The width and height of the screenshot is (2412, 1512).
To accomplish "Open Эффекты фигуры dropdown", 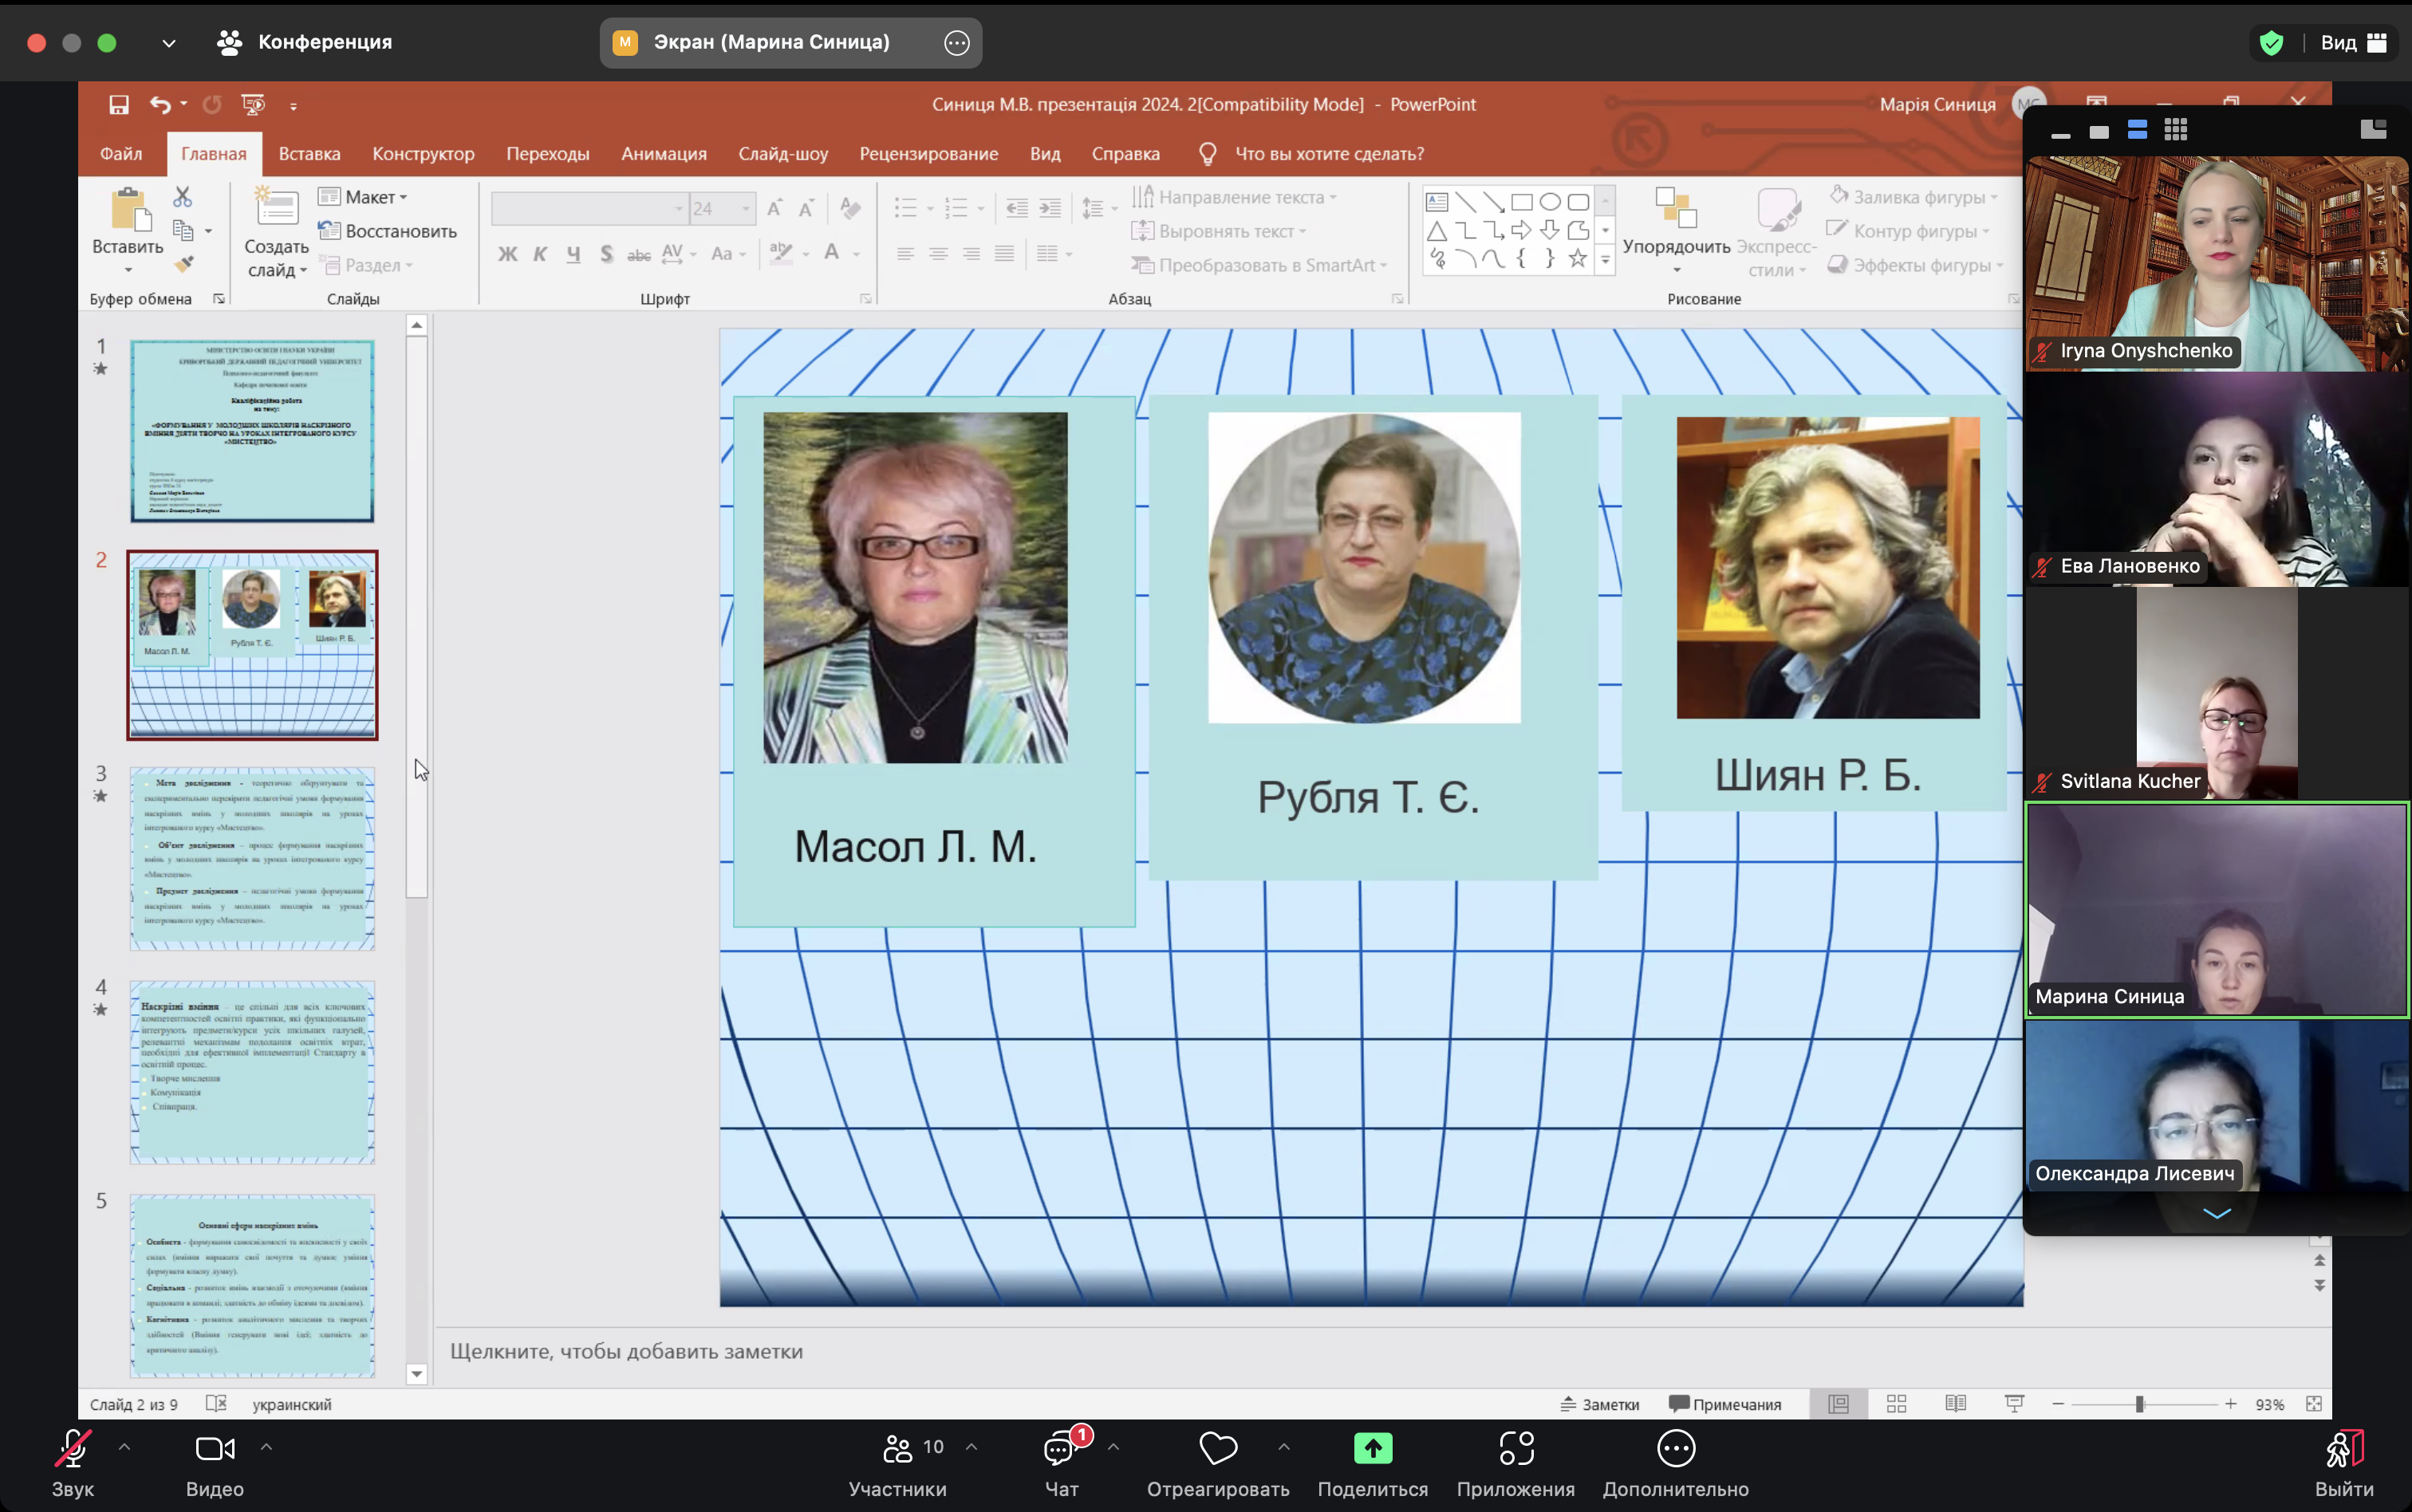I will (1915, 265).
